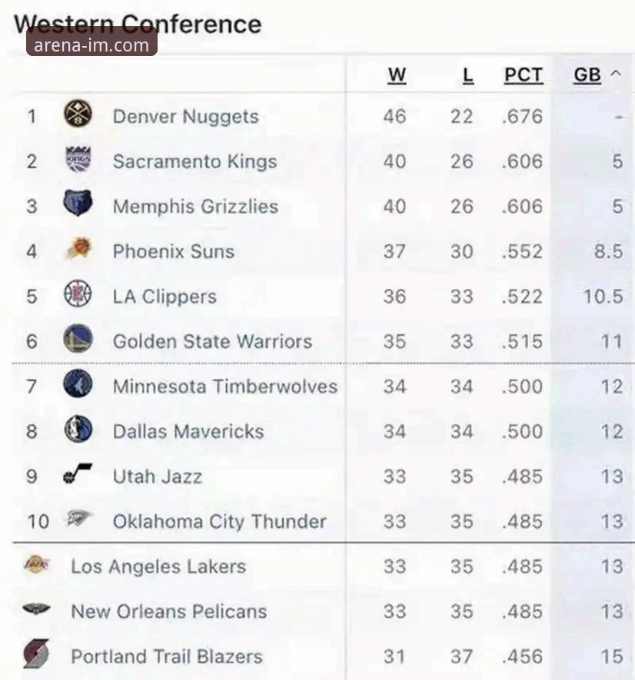Select the Minnesota Timberwolves logo
Viewport: 635px width, 680px height.
[x=78, y=385]
